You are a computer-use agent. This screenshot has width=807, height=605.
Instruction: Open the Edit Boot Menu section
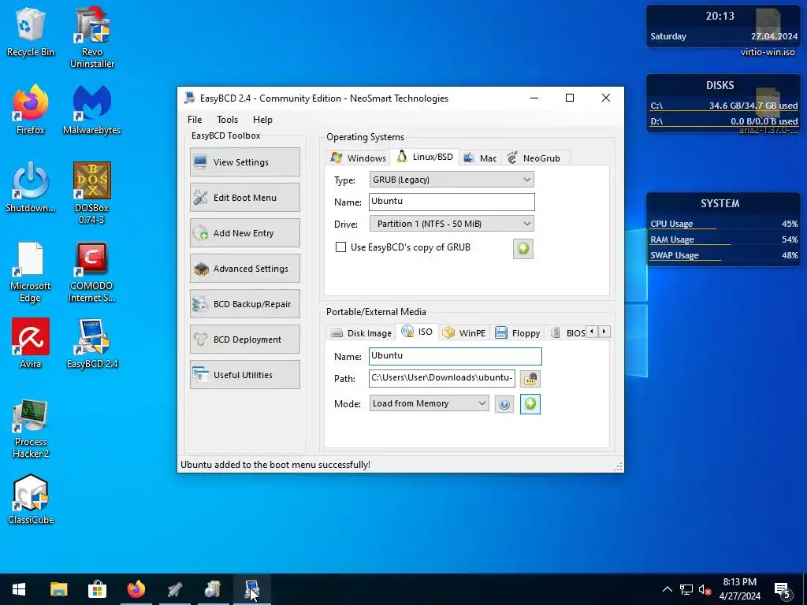(x=245, y=198)
